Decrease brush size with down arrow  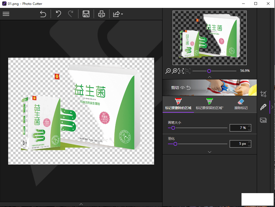click(x=249, y=130)
